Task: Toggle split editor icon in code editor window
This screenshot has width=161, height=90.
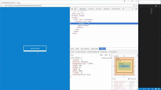Action: [156, 6]
